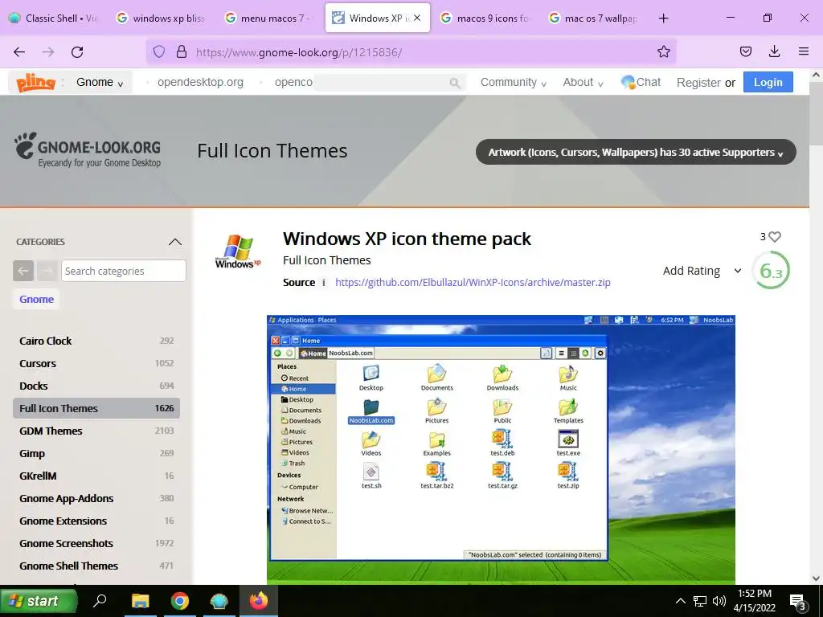The image size is (823, 617).
Task: Click the network tray icon
Action: click(700, 601)
